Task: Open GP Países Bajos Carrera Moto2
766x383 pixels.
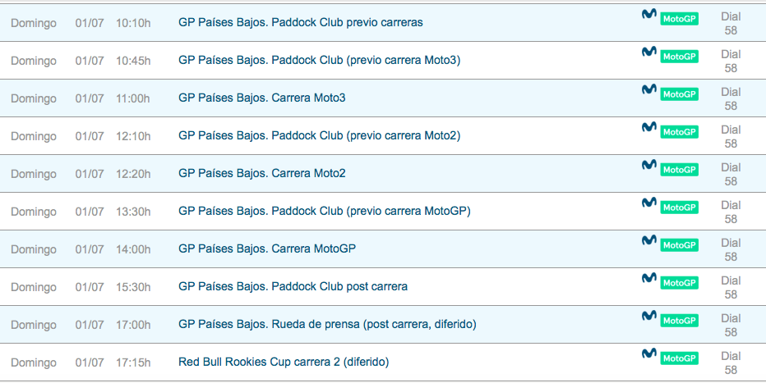Action: pos(261,173)
